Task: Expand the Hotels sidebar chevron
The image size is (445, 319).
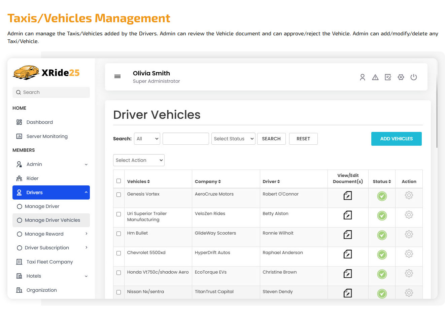Action: tap(86, 276)
